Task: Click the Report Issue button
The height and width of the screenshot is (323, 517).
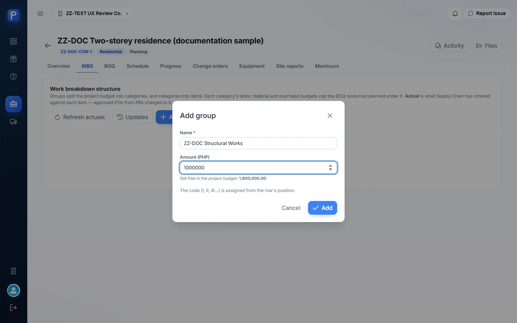Action: tap(487, 13)
